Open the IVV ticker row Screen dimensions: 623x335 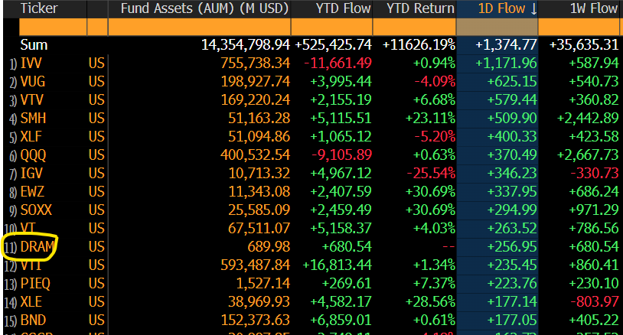pyautogui.click(x=32, y=63)
